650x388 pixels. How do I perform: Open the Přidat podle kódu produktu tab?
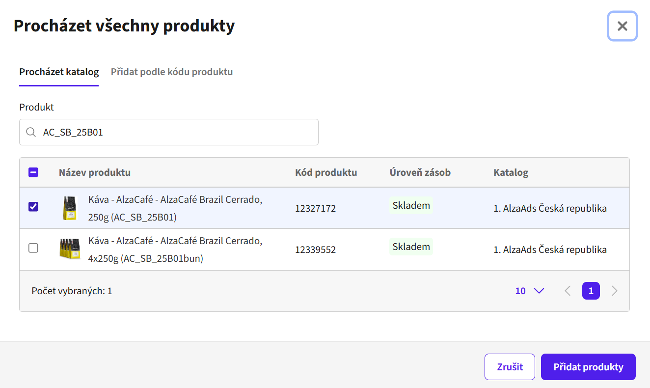pyautogui.click(x=172, y=72)
